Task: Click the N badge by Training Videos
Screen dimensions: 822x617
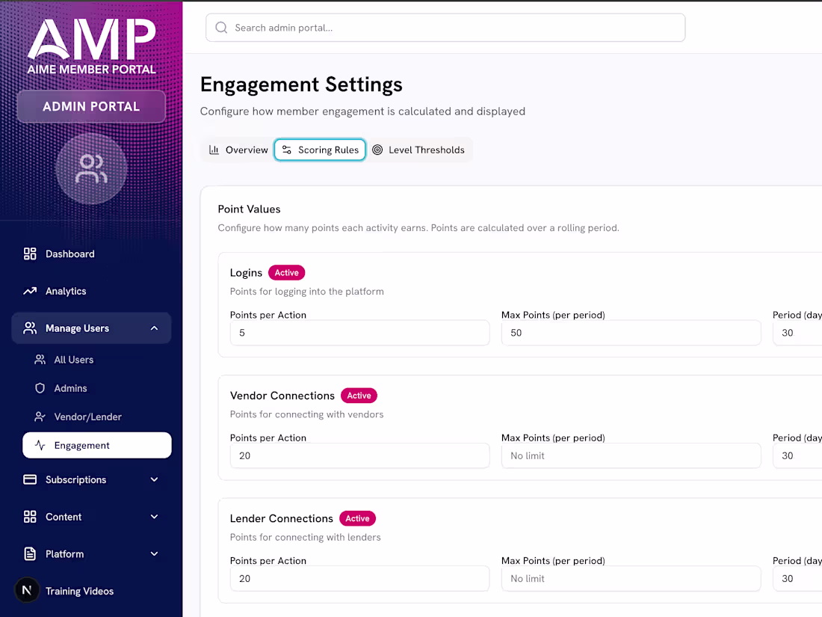Action: pyautogui.click(x=27, y=591)
